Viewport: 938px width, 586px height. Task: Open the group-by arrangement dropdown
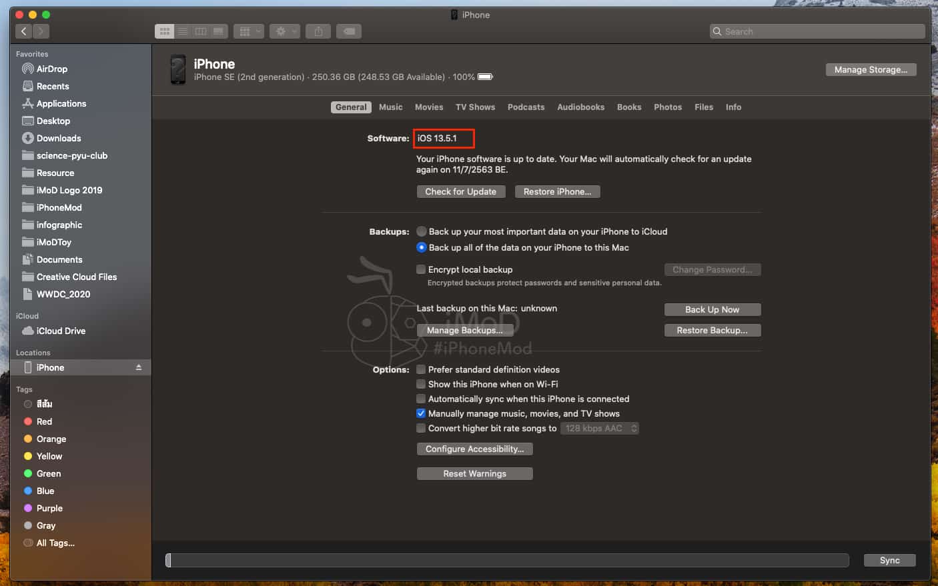[x=249, y=31]
